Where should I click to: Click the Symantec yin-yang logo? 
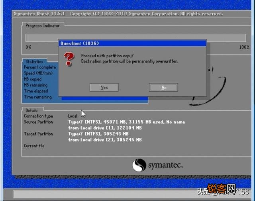[x=139, y=165]
